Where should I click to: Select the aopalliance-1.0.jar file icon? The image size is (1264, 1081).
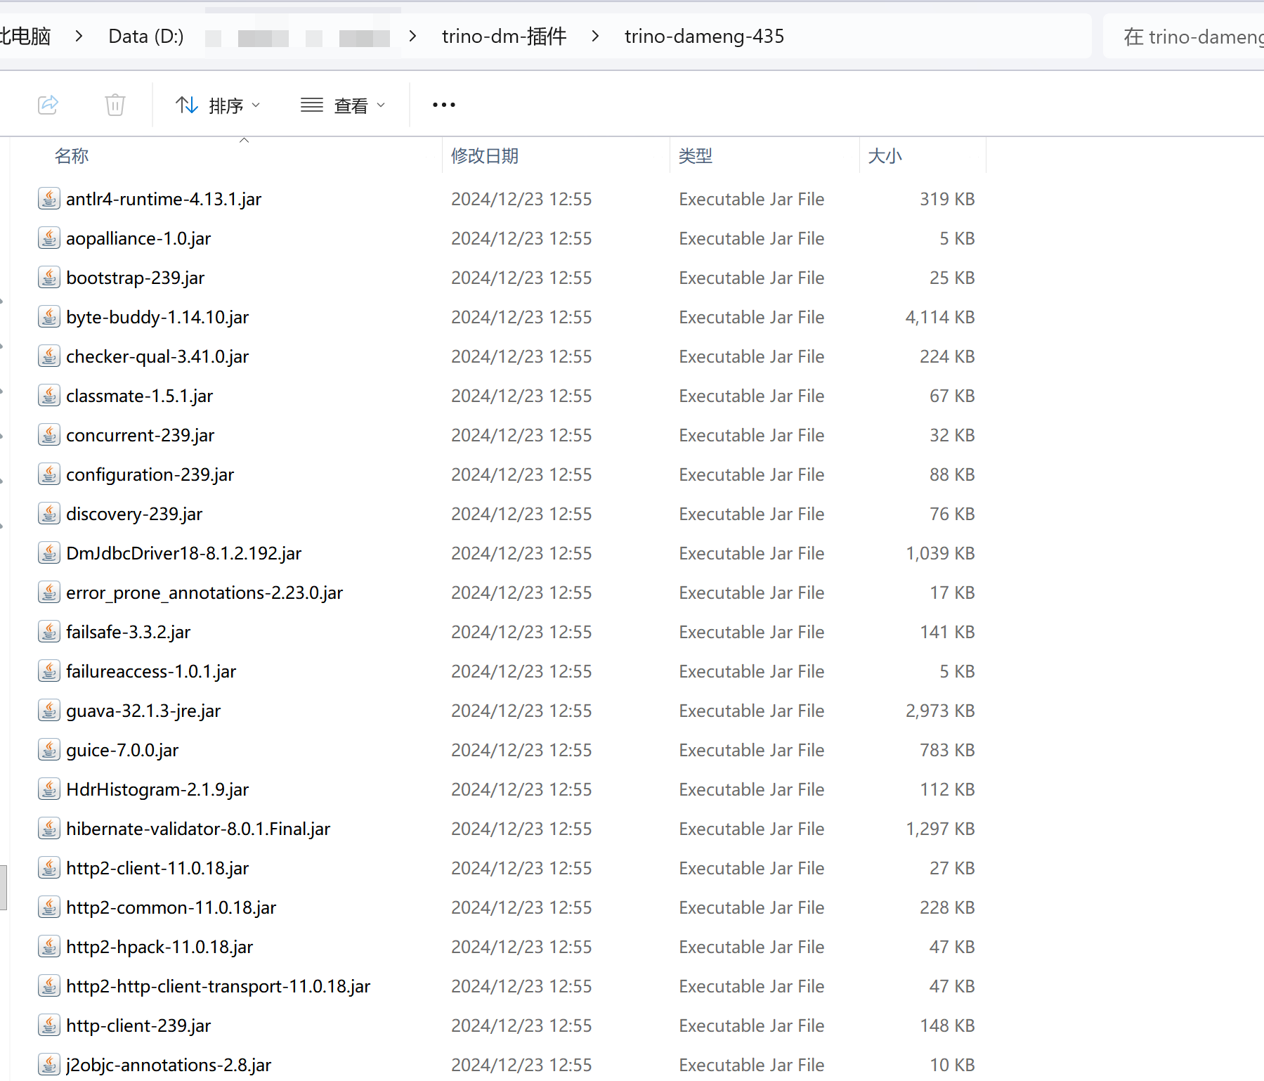[48, 238]
